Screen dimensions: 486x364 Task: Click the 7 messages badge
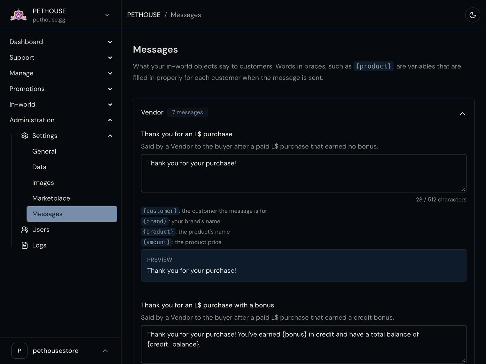(187, 112)
